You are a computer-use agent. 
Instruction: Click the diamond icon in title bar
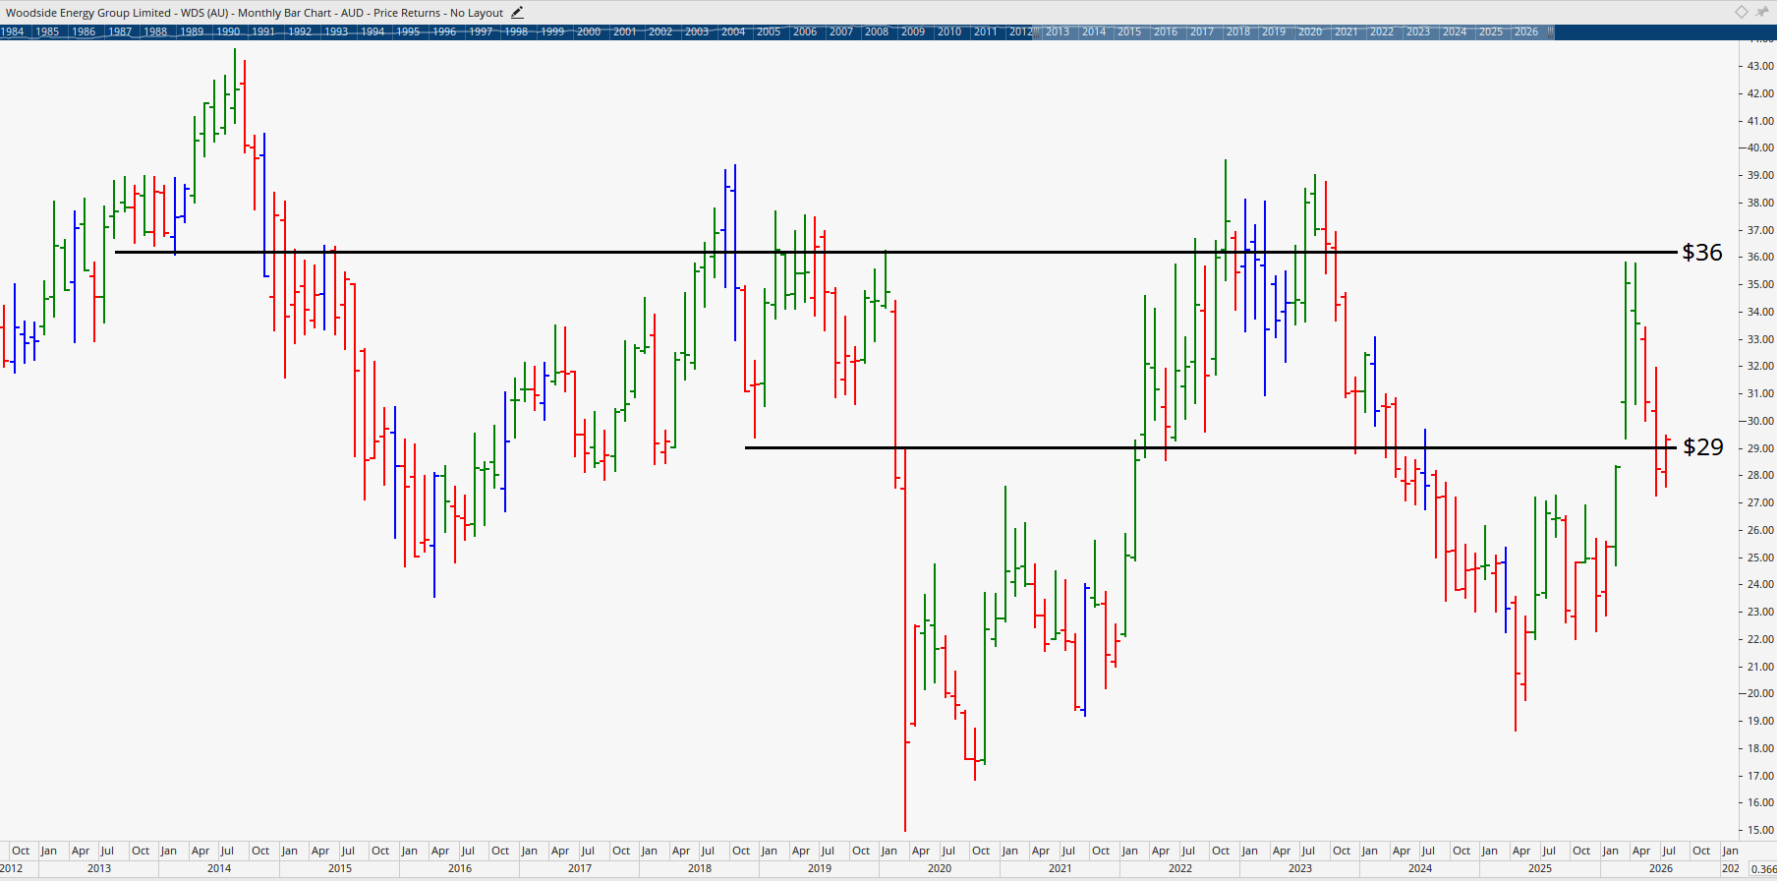click(1741, 12)
